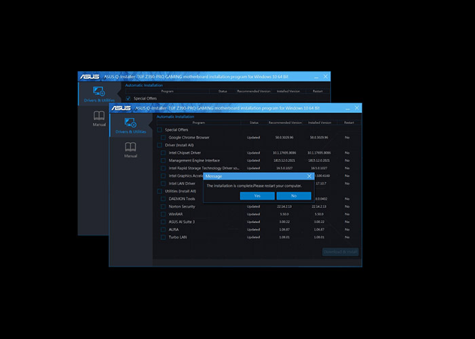Click the installation complete message text
Viewport: 475px width, 339px height.
[x=254, y=186]
